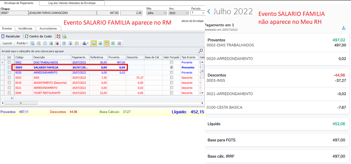
Task: Click the magnifier search icon in grid
Action: [x=201, y=51]
